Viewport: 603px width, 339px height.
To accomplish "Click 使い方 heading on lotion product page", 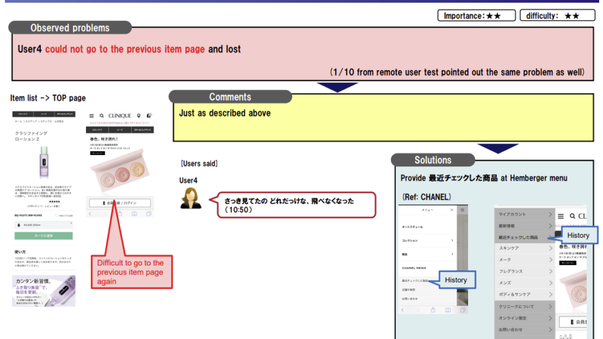I will pyautogui.click(x=20, y=252).
